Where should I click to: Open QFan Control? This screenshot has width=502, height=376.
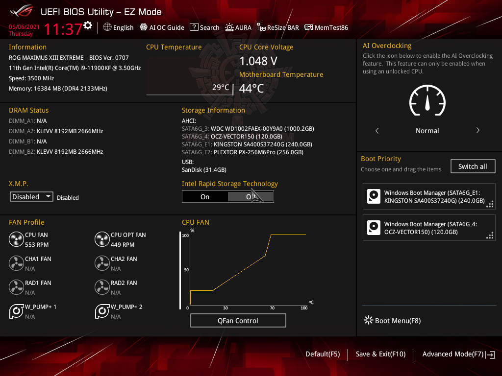click(238, 320)
